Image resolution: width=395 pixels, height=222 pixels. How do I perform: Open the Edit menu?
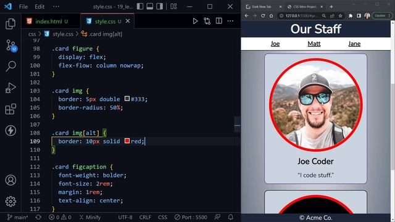pyautogui.click(x=39, y=7)
